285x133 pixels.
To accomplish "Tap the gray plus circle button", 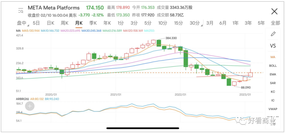I will coord(30,106).
